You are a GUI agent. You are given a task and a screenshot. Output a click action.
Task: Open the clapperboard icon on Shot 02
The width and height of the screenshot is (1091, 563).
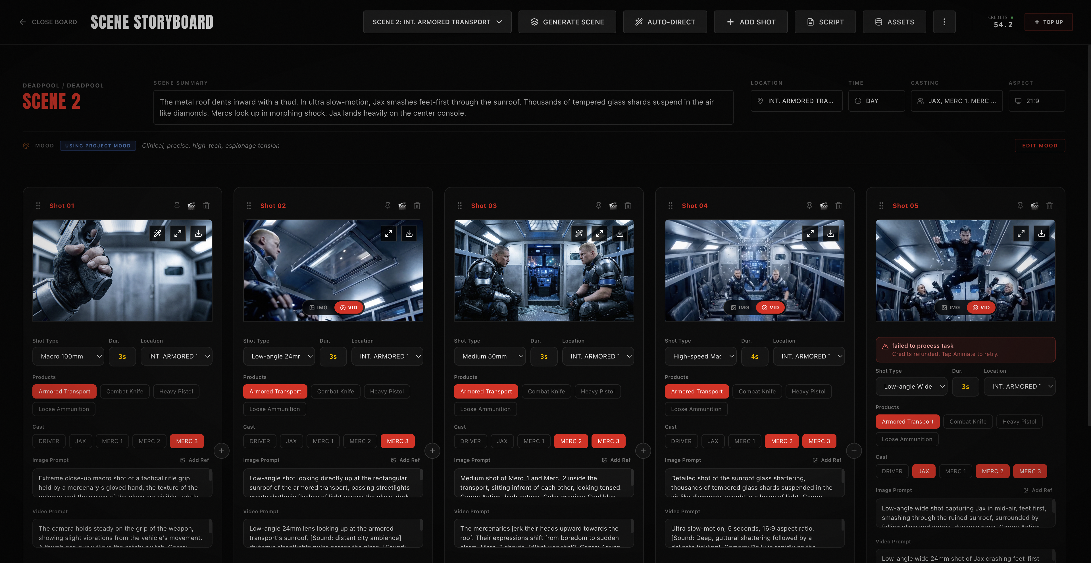tap(402, 206)
